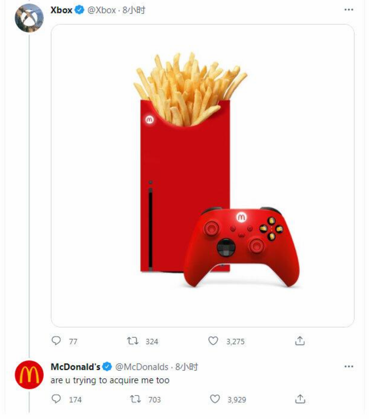
Task: Like the Xbox tweet with the heart icon
Action: pos(213,341)
